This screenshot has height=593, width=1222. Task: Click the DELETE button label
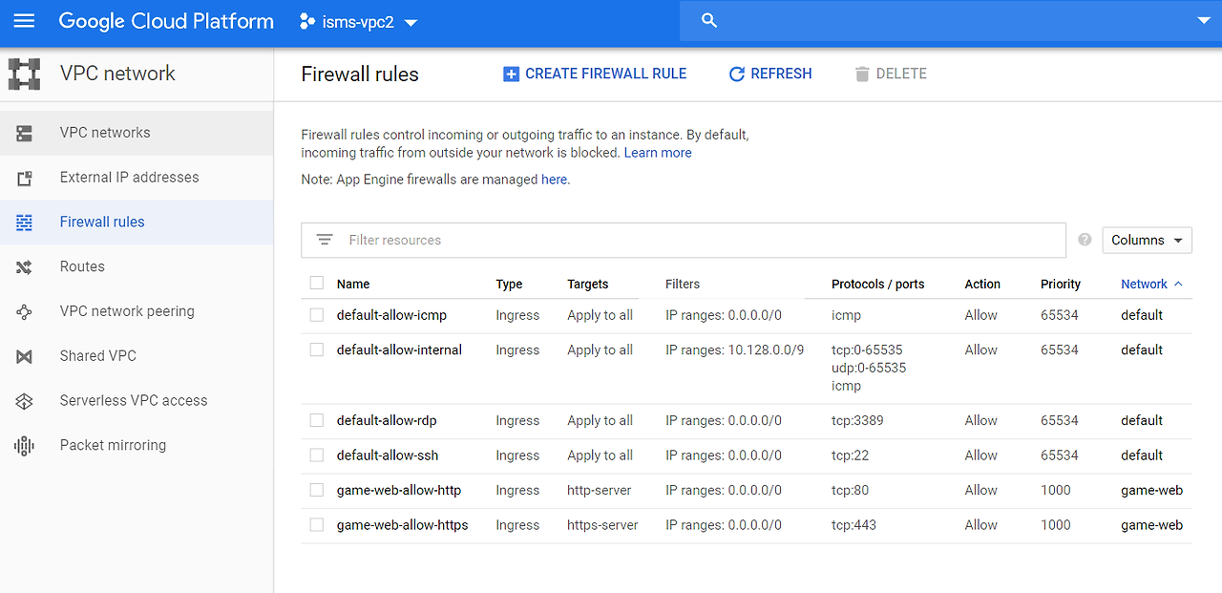[x=901, y=74]
